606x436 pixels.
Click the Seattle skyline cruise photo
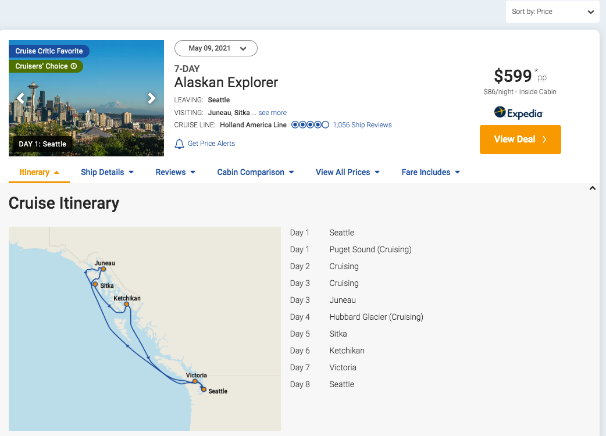86,98
